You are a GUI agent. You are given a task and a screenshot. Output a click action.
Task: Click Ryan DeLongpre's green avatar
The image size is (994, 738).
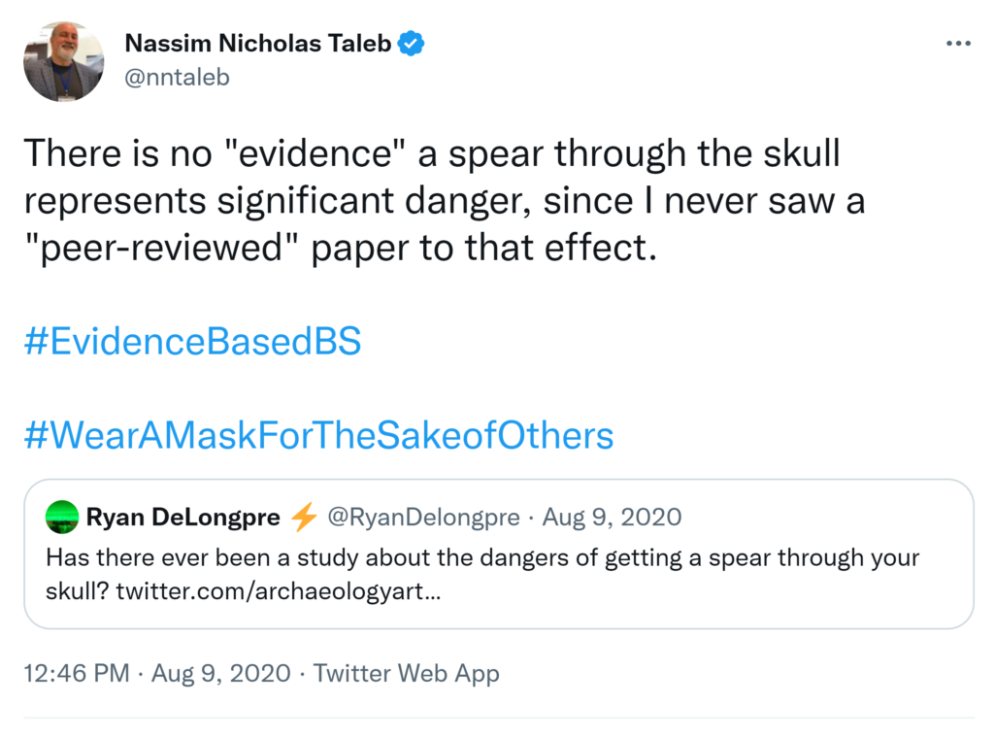point(62,518)
